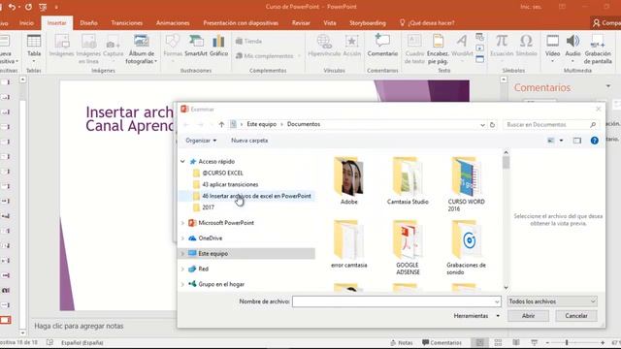Screen dimensions: 621x349
Task: Refresh the Documentos folder listing
Action: click(x=492, y=124)
